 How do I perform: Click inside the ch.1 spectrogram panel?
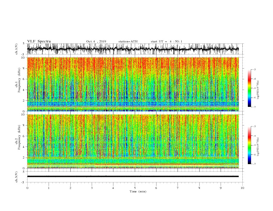point(133,84)
